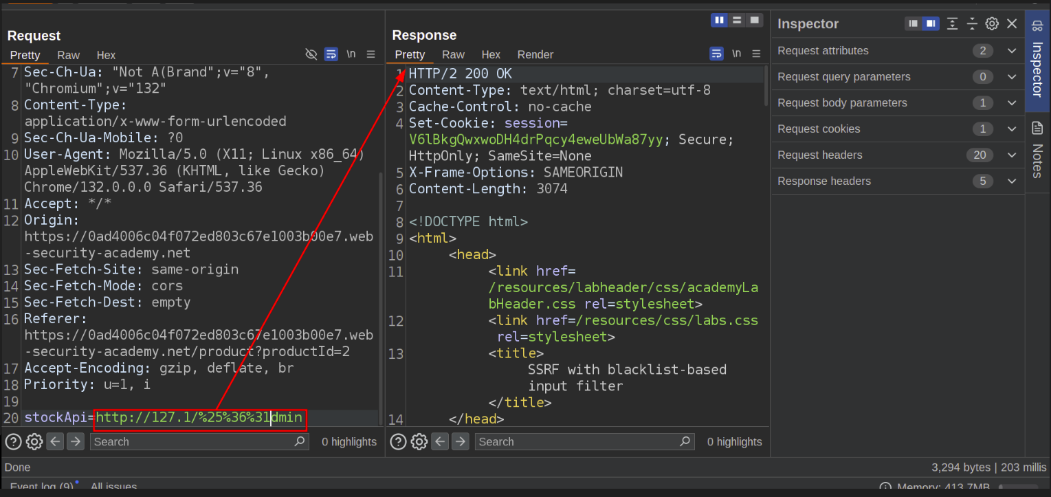Open Inspector settings gear
Image resolution: width=1051 pixels, height=497 pixels.
[x=992, y=23]
